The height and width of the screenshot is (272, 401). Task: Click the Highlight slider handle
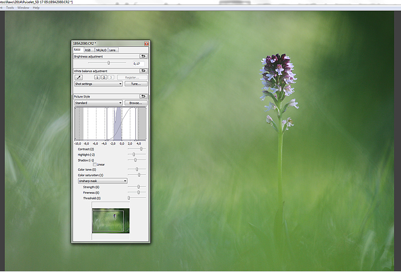[134, 155]
